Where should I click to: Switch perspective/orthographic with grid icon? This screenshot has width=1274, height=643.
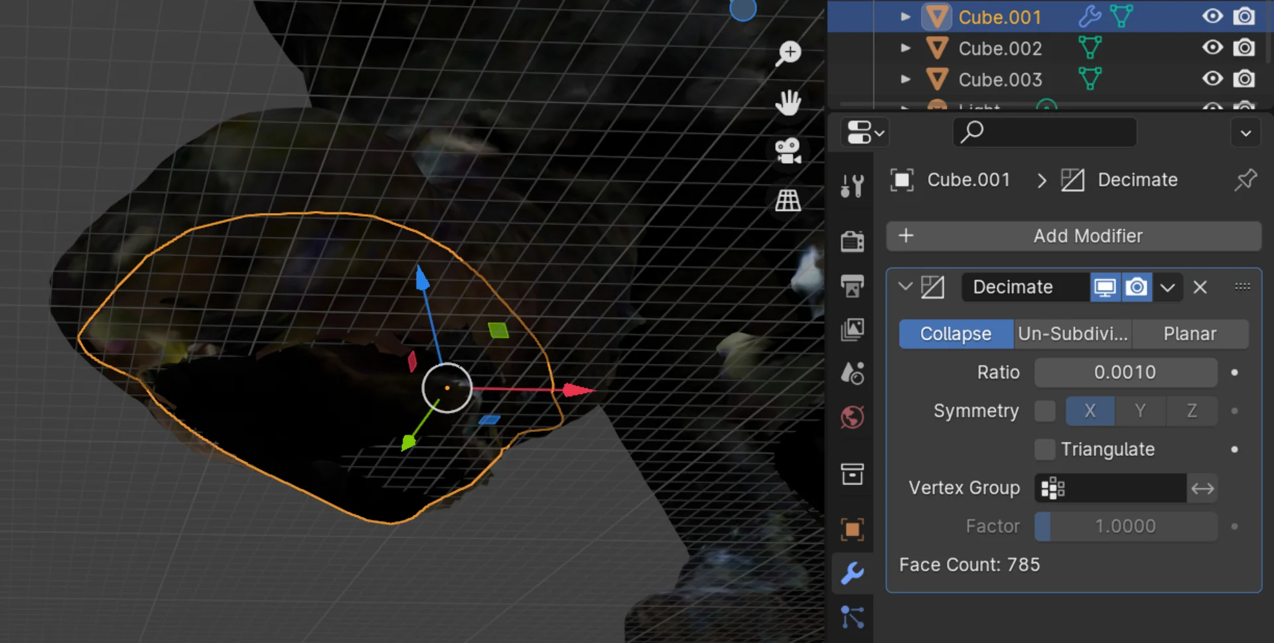click(788, 200)
